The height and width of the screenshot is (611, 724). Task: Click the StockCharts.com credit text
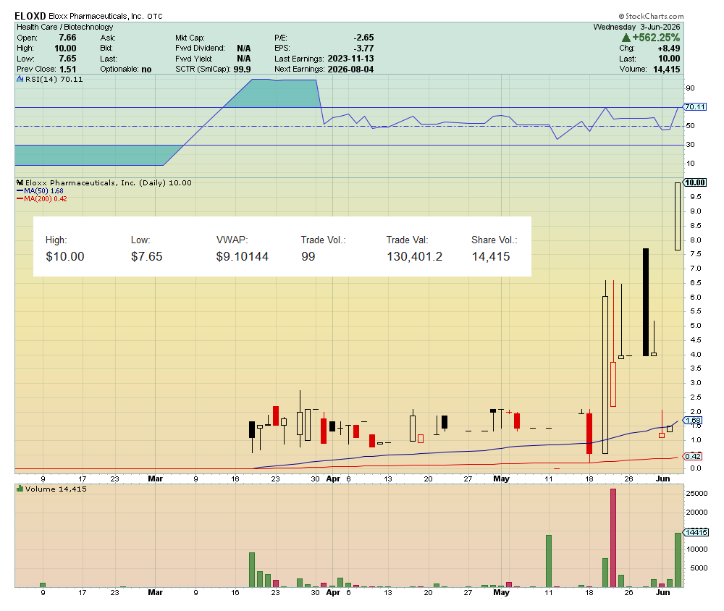pos(652,16)
